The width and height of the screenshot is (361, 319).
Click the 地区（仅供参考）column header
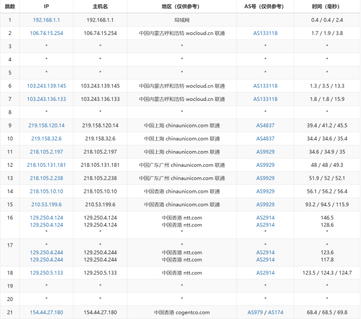tap(182, 6)
